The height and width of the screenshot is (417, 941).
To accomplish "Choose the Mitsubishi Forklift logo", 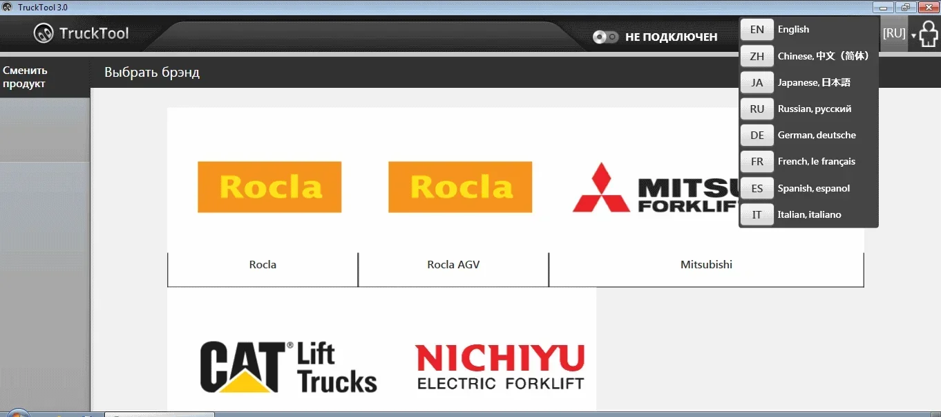I will click(656, 187).
